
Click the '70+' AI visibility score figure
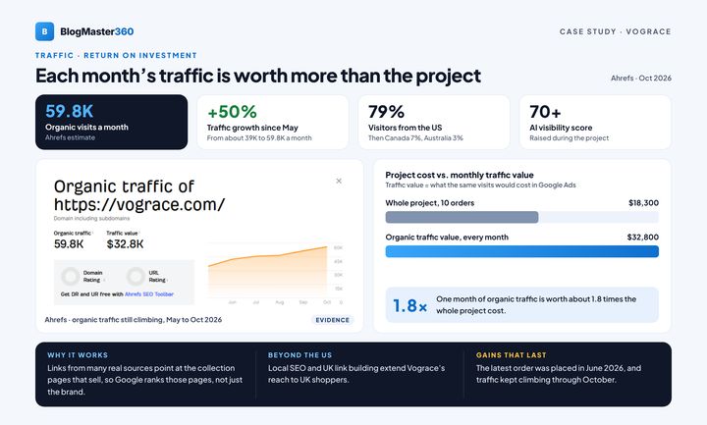tap(545, 112)
